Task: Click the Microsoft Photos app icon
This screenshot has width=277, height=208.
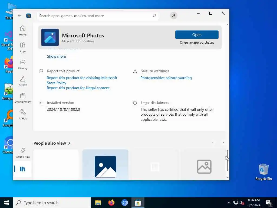Action: pyautogui.click(x=50, y=37)
